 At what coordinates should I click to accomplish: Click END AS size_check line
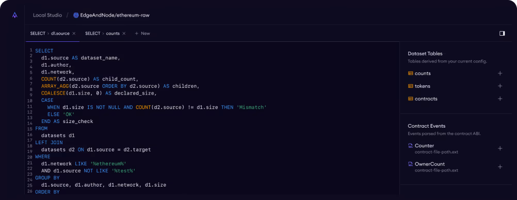(x=67, y=121)
